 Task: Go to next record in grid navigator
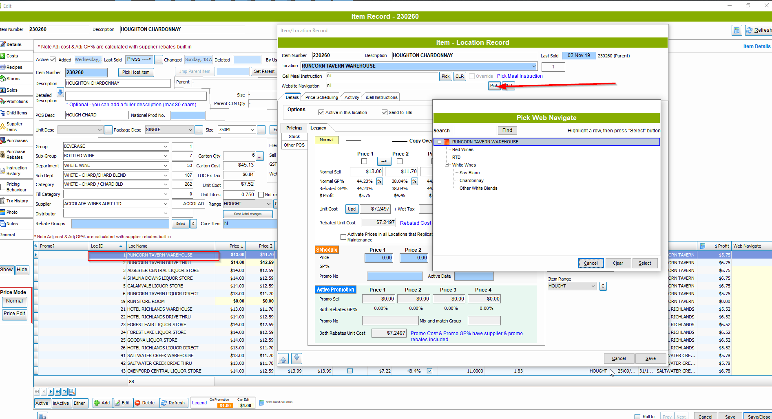click(51, 392)
